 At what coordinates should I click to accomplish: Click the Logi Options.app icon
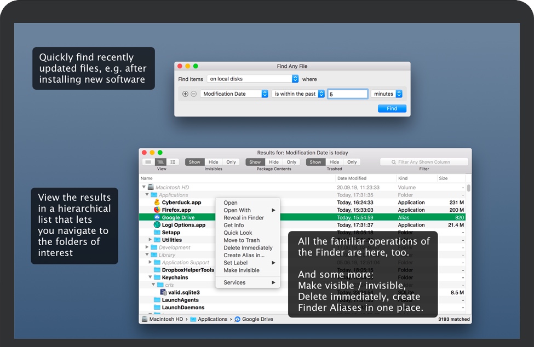(157, 225)
